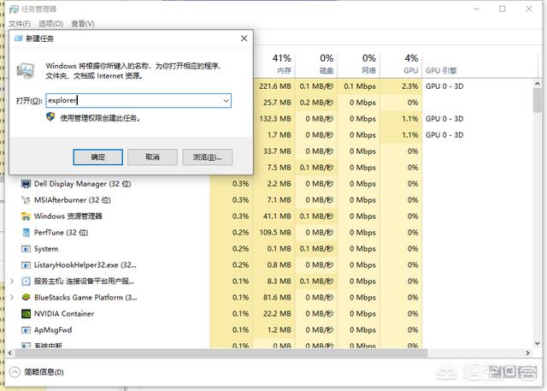Expand the 服务主机 process group
Screen dimensions: 547x391
coord(11,281)
